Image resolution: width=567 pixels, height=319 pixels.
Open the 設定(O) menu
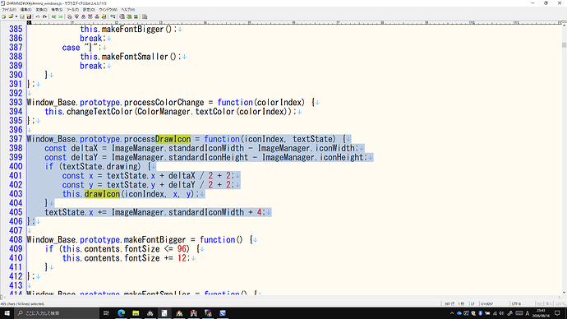(x=89, y=10)
